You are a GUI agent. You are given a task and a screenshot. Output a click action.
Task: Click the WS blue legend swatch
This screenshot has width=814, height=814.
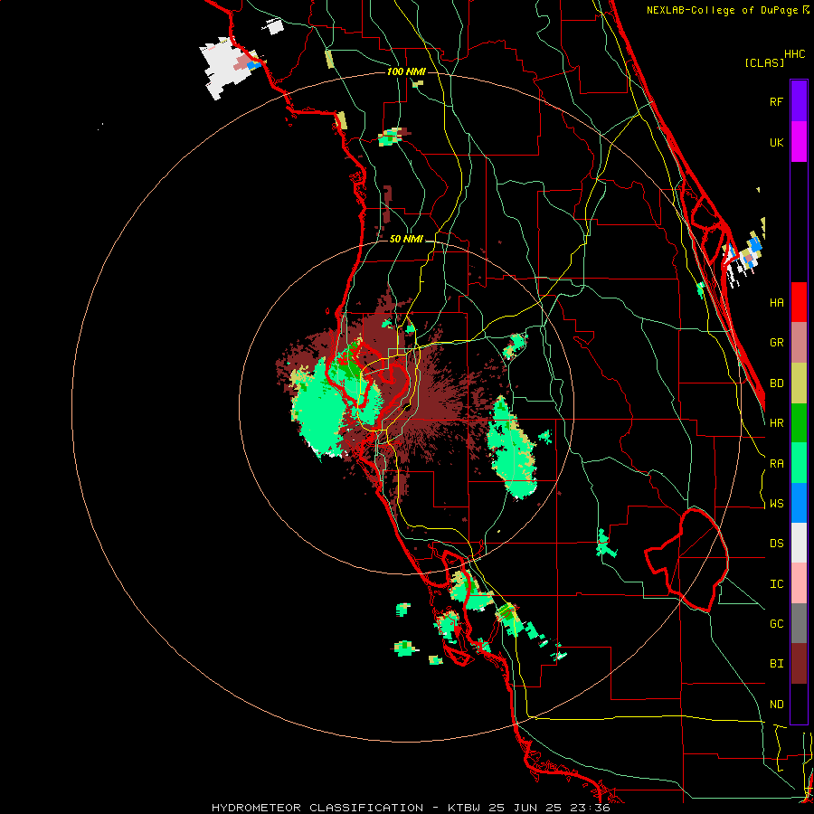point(799,503)
